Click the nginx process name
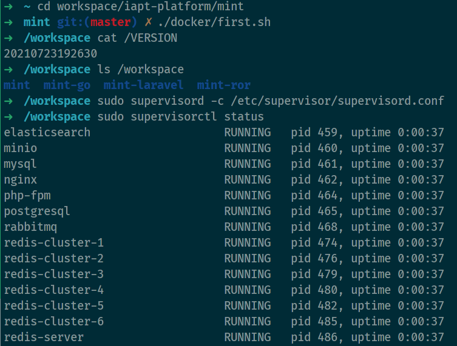The width and height of the screenshot is (457, 346). [x=20, y=180]
